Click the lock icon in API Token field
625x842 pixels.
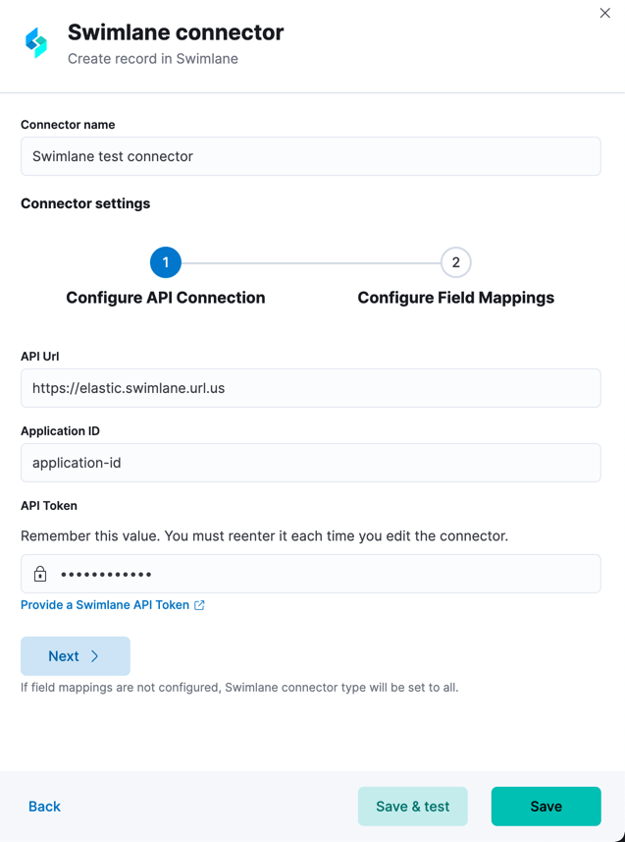pos(40,574)
